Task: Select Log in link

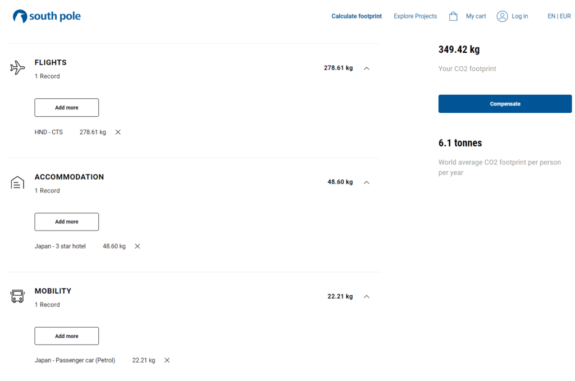Action: 519,16
